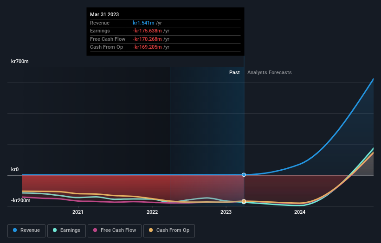
Task: Toggle the Cash From Op legend button
Action: pyautogui.click(x=169, y=230)
